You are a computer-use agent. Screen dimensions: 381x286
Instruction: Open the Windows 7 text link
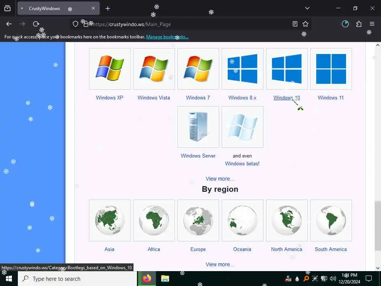pos(198,98)
